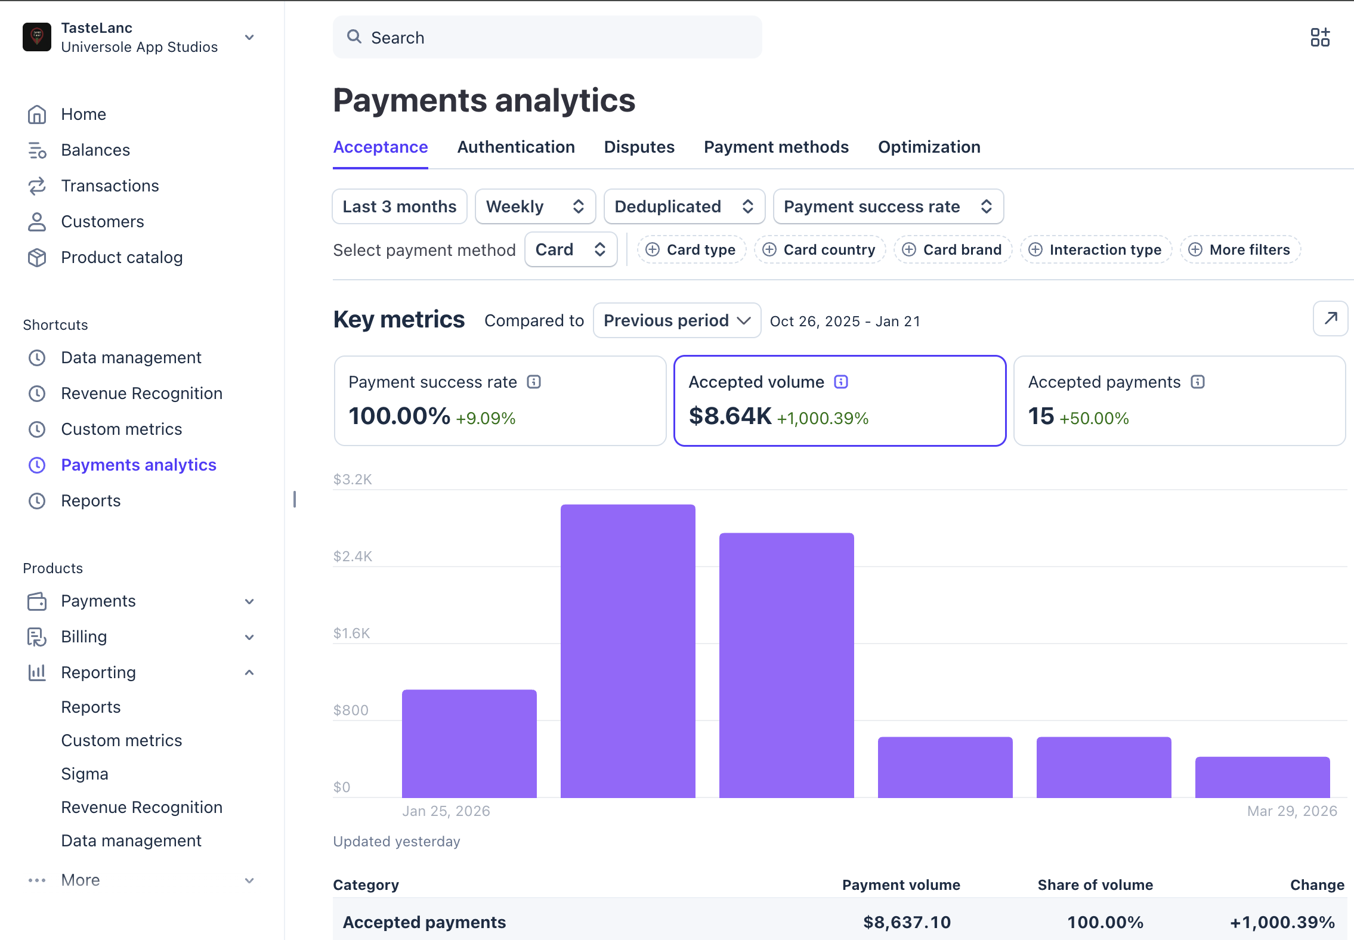
Task: Click the Payments wallet icon
Action: tap(37, 601)
